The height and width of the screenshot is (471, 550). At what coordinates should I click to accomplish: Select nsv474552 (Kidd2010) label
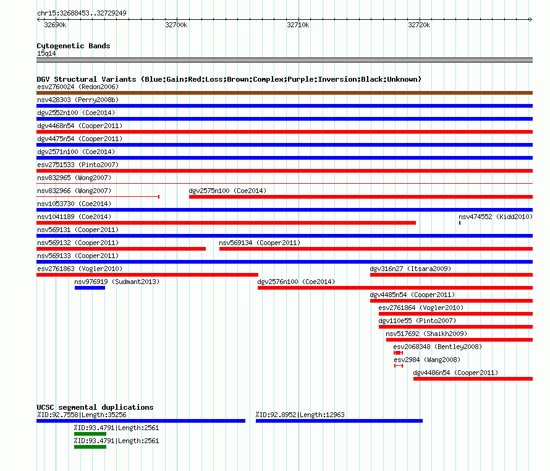pyautogui.click(x=496, y=217)
